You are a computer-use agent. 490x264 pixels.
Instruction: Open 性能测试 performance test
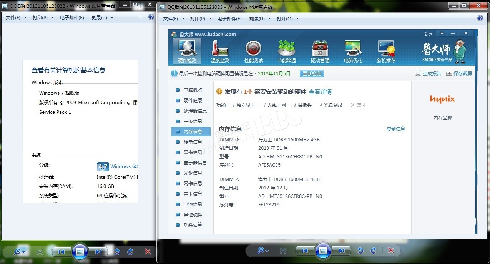coord(254,51)
